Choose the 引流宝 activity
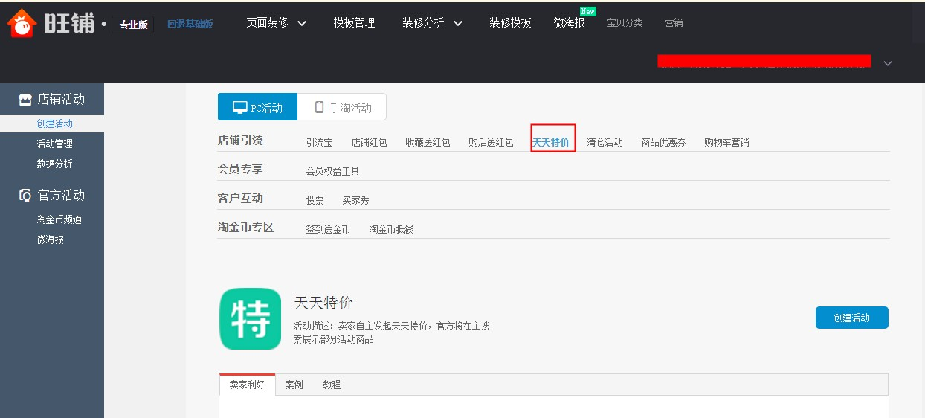 (x=320, y=142)
